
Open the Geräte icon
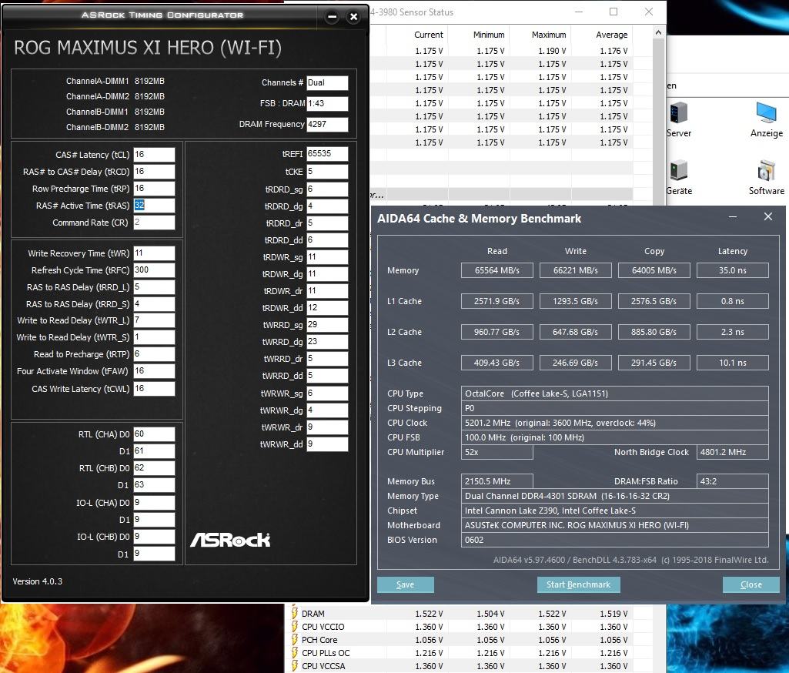point(678,170)
